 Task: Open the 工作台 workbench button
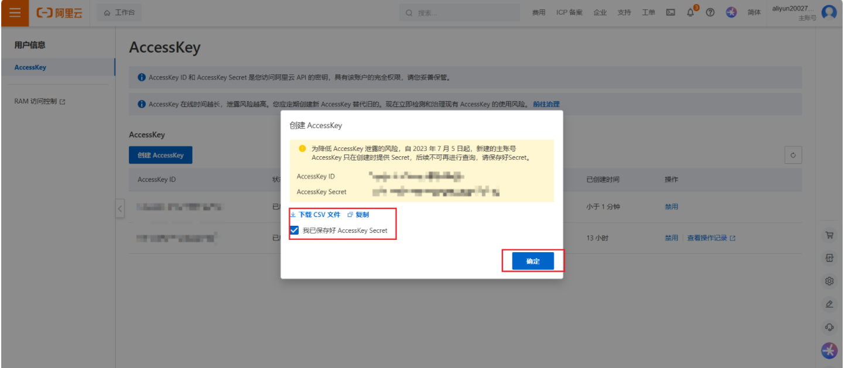119,13
